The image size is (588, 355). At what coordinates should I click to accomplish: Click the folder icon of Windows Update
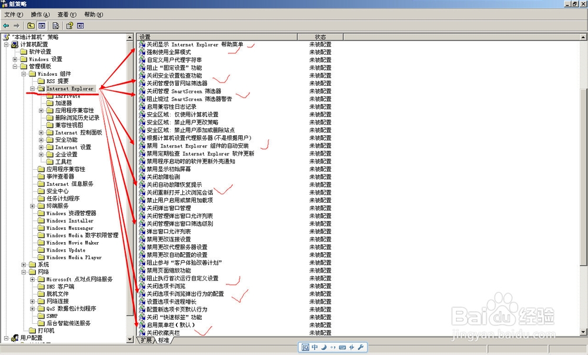(41, 250)
